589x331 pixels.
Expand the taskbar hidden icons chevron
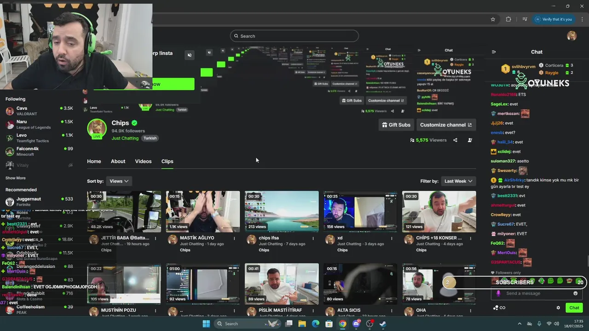tap(520, 324)
